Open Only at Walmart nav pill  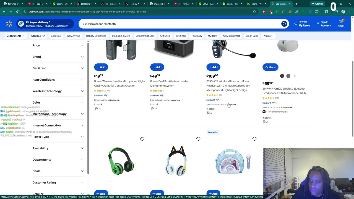[231, 36]
